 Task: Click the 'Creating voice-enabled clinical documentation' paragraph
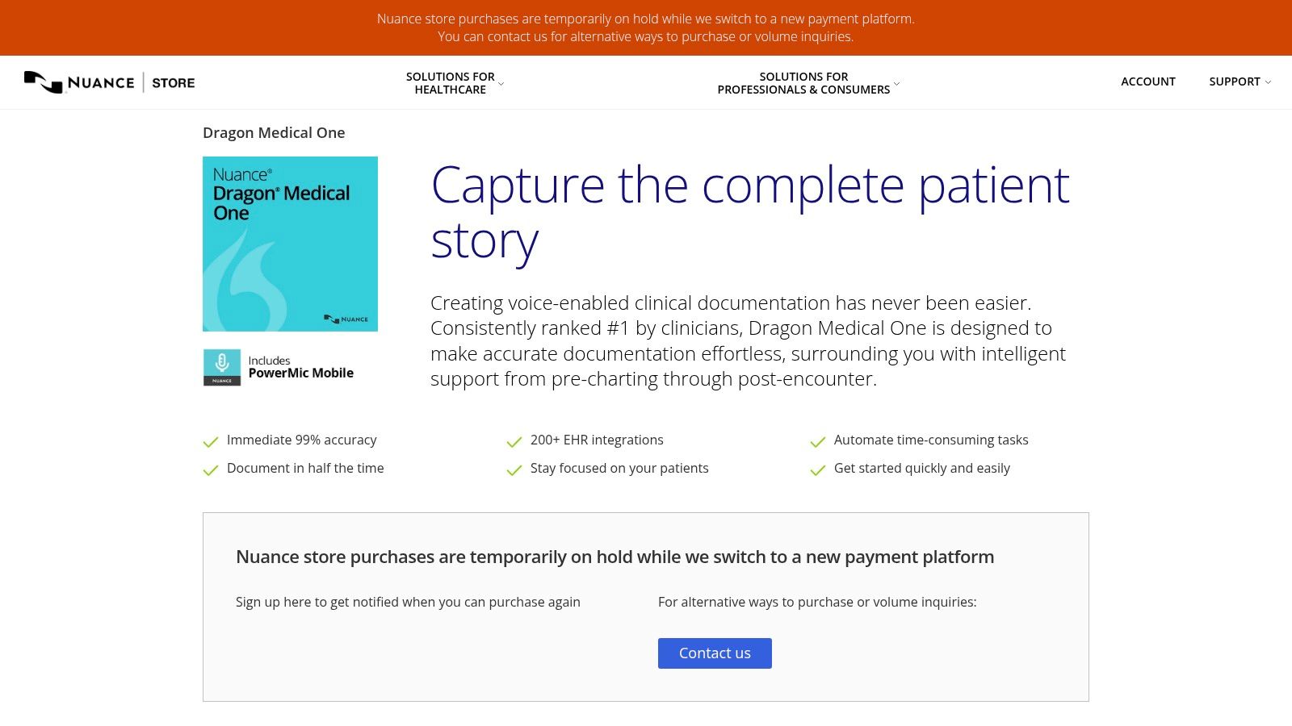point(748,340)
